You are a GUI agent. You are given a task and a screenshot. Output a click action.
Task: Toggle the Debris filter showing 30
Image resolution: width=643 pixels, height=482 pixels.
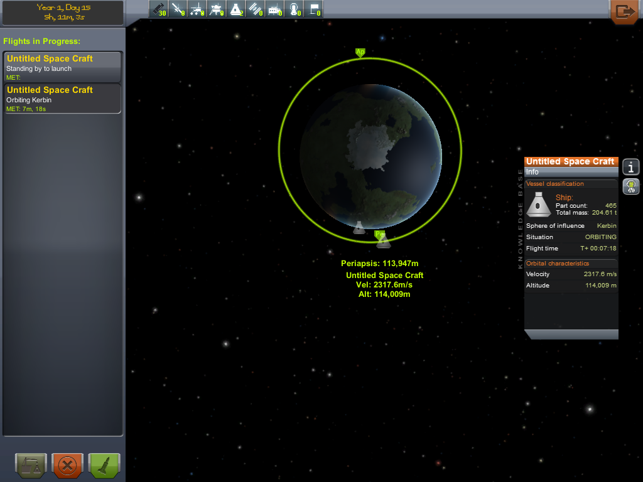click(158, 9)
